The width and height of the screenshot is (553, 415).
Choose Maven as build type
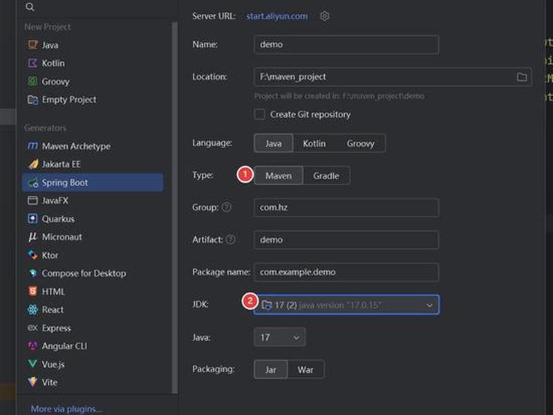pyautogui.click(x=279, y=176)
